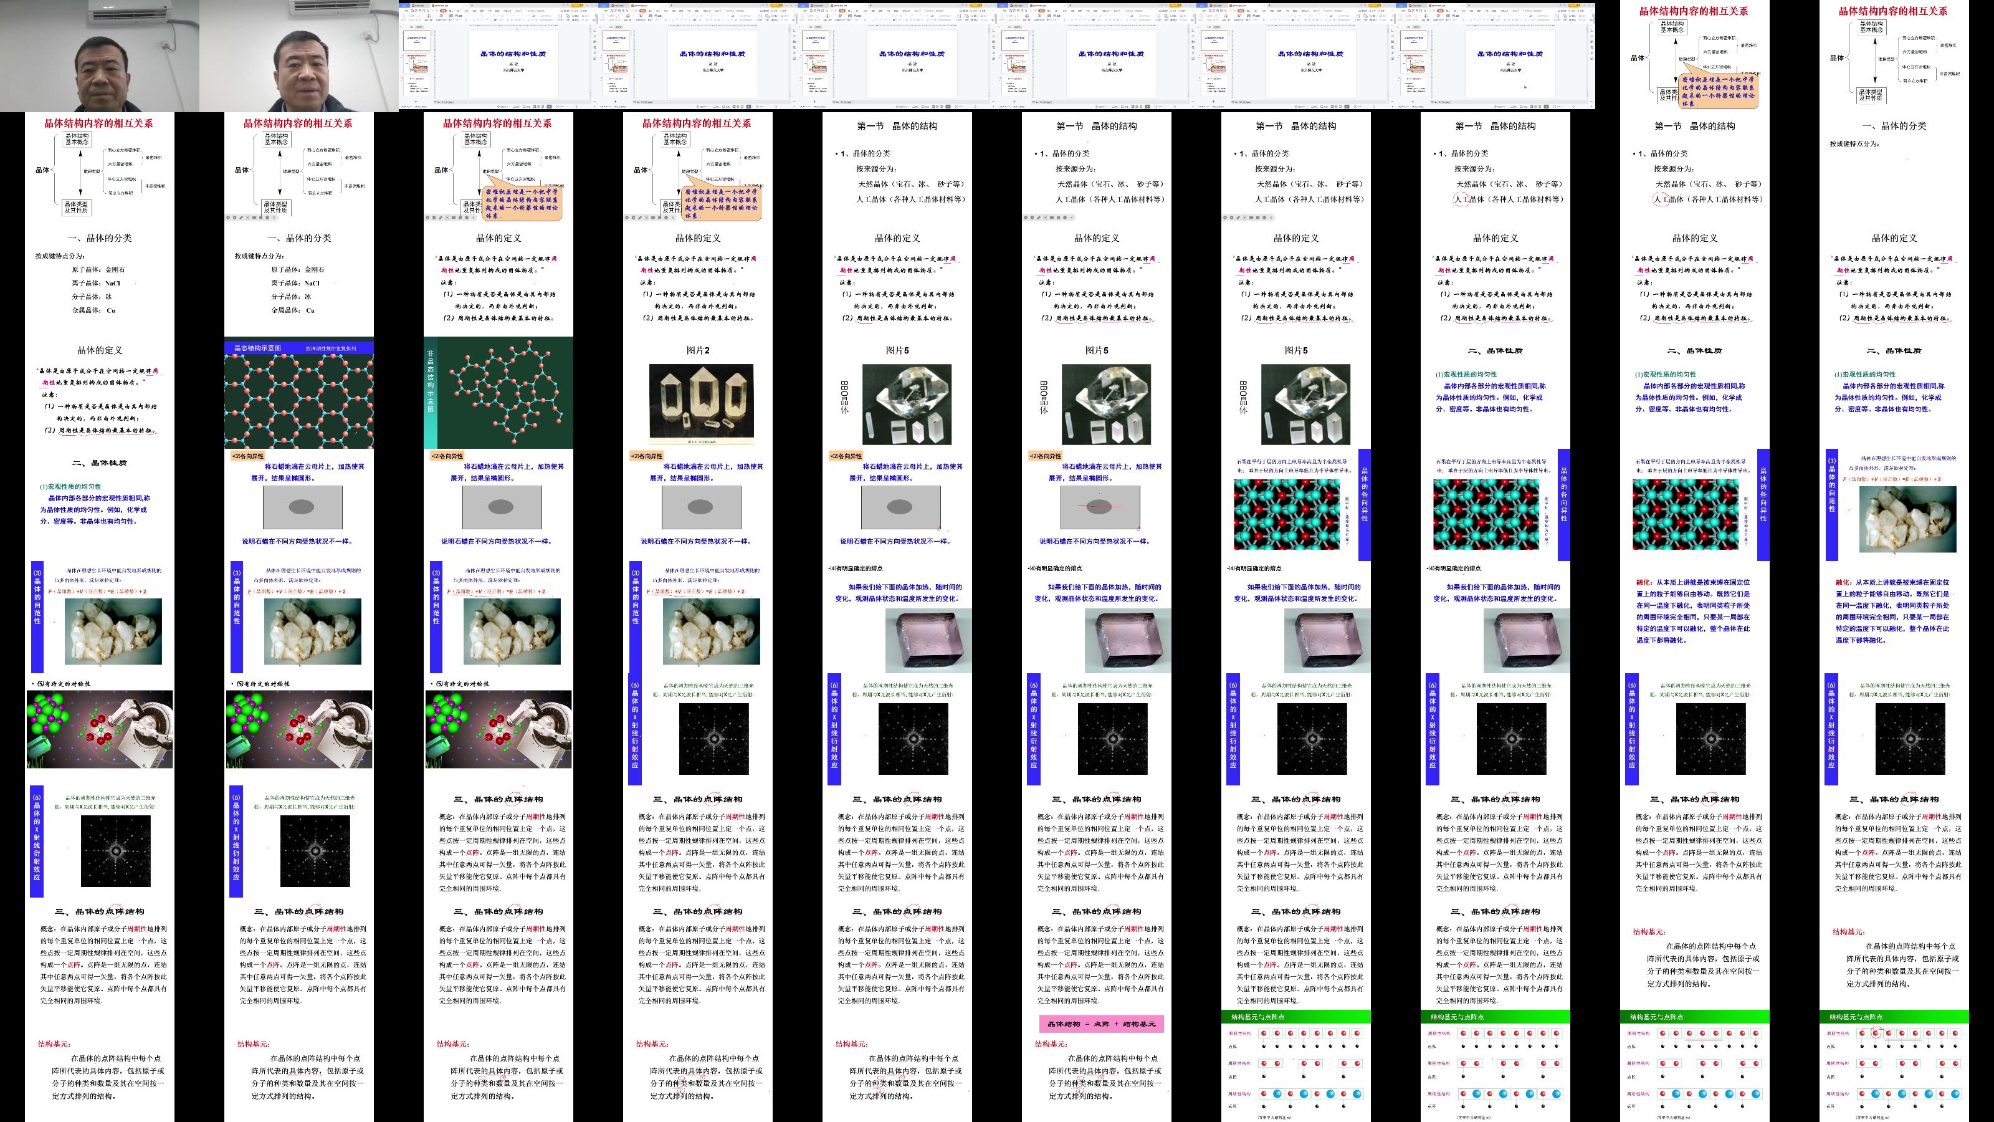
Task: Select first slide thumbnail in first WPS window
Action: (417, 41)
